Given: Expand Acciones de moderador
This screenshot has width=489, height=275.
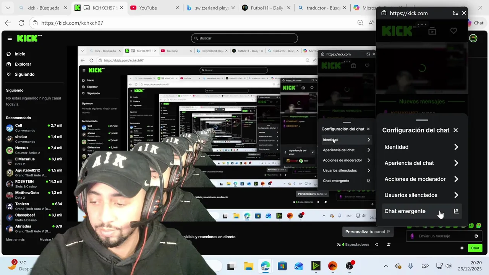Looking at the screenshot, I should pos(421,179).
